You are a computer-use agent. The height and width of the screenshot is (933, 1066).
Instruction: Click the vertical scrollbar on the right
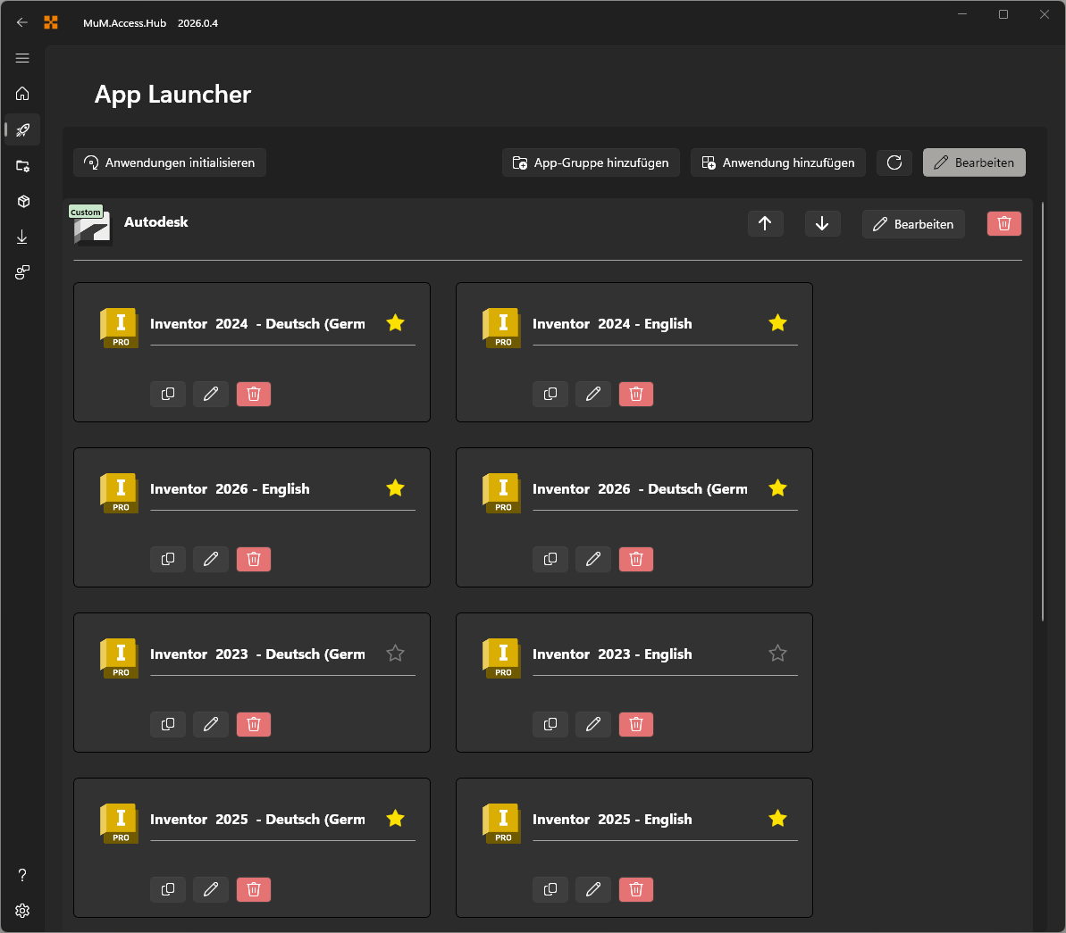(x=1042, y=411)
